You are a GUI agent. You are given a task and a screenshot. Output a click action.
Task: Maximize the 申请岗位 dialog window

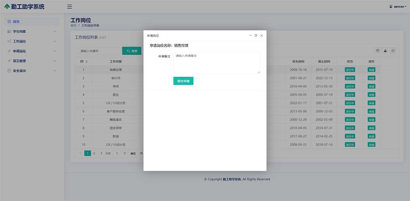[256, 35]
